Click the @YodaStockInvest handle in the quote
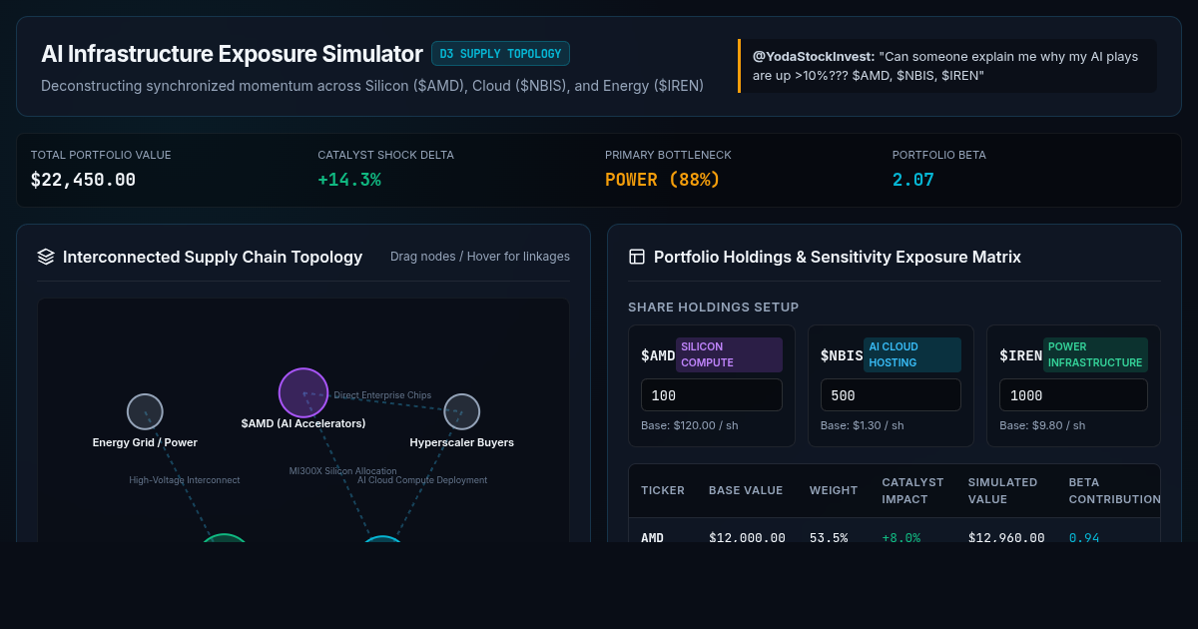This screenshot has height=629, width=1198. [814, 57]
